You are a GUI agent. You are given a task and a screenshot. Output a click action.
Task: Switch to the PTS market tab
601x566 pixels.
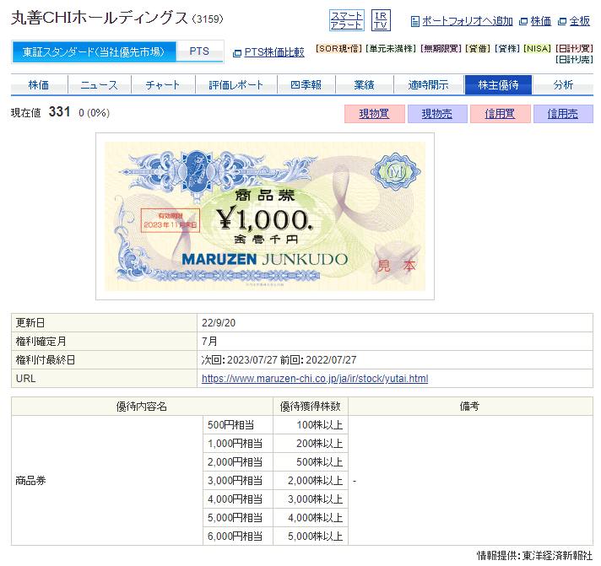(x=199, y=51)
